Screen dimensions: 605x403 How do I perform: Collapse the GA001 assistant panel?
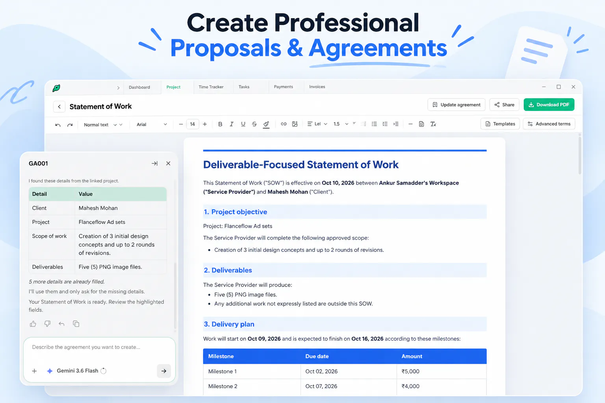point(154,163)
